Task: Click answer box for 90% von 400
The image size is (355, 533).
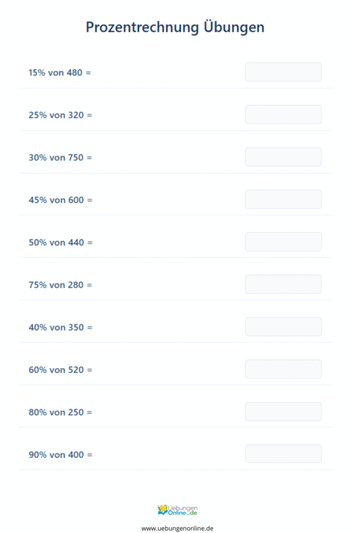Action: coord(283,454)
